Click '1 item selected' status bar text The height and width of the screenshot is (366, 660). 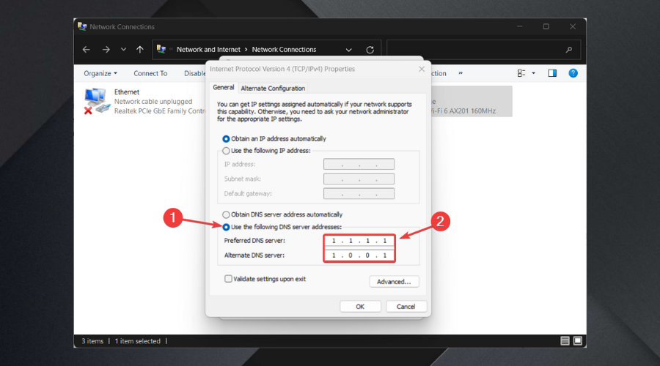point(138,341)
